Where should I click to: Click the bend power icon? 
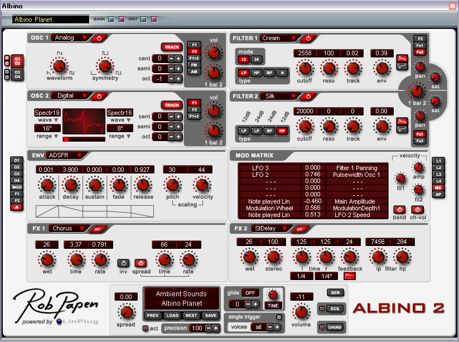pyautogui.click(x=399, y=209)
